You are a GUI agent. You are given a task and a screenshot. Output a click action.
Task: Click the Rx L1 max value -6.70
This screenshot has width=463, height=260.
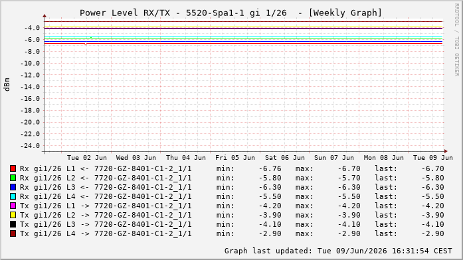(x=349, y=168)
